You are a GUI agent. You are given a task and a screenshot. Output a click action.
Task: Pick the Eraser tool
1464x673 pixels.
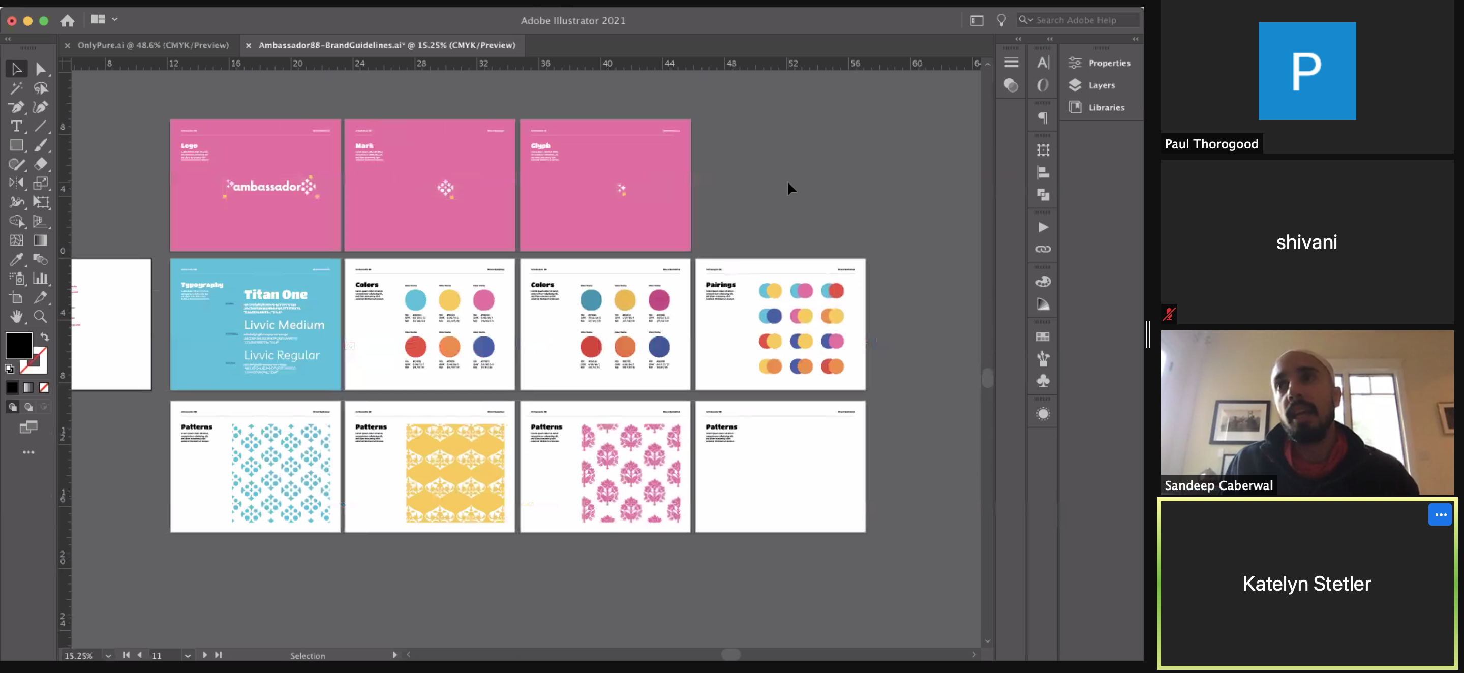click(40, 164)
